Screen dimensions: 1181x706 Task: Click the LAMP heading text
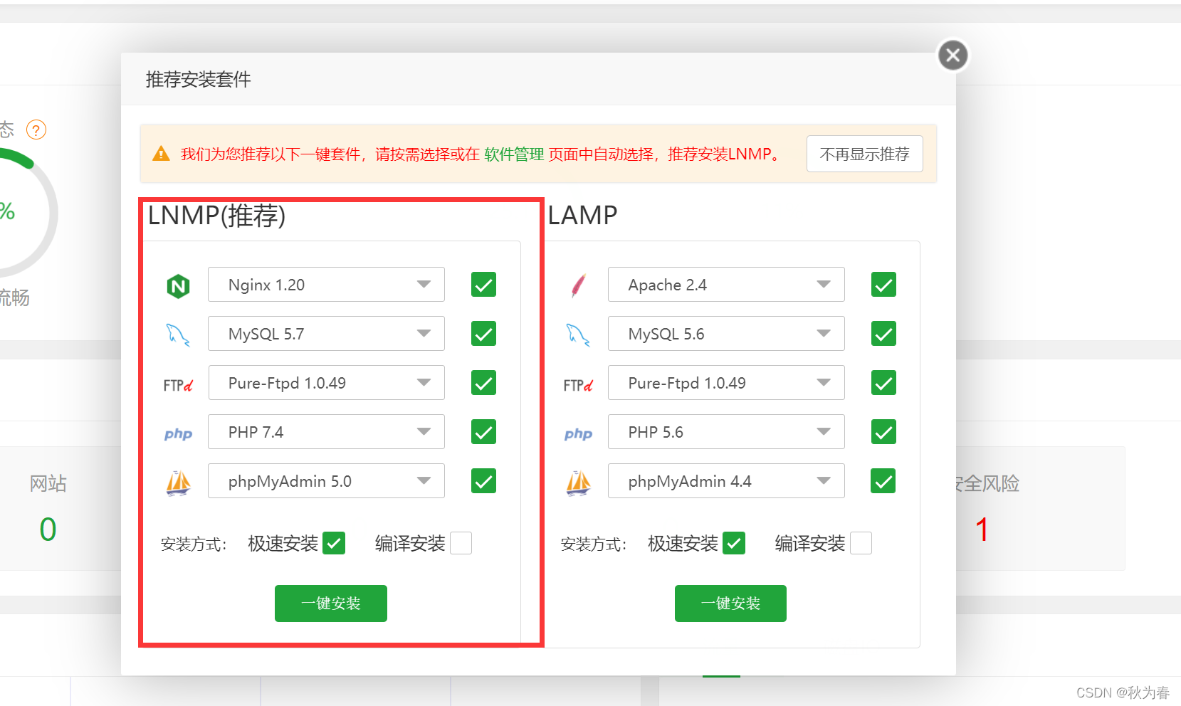(582, 215)
